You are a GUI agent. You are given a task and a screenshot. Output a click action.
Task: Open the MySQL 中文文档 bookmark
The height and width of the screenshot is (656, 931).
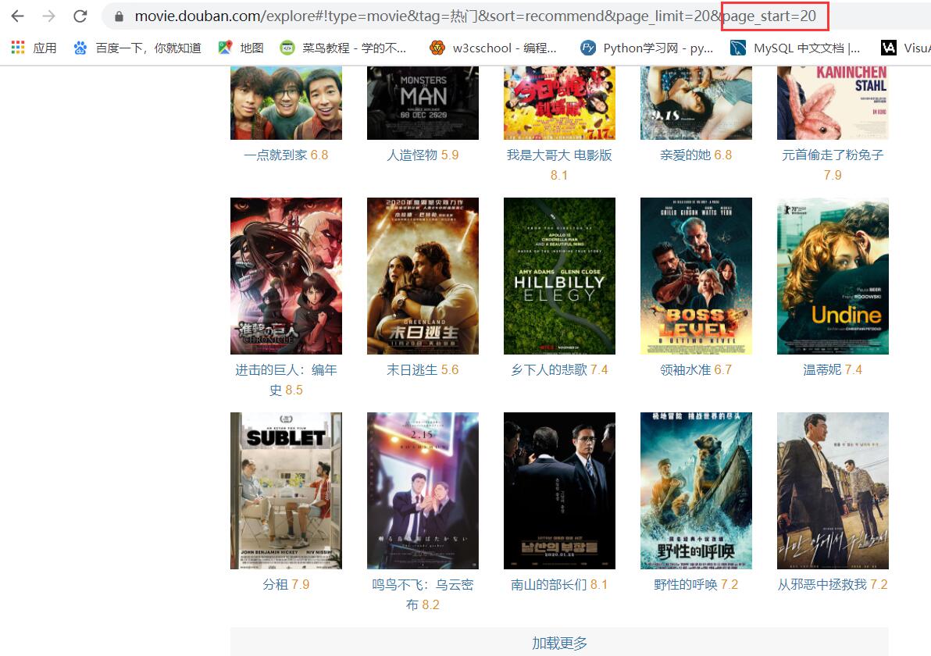(795, 48)
